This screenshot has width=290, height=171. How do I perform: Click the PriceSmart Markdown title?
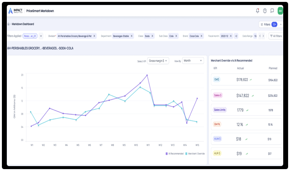[x=40, y=11]
